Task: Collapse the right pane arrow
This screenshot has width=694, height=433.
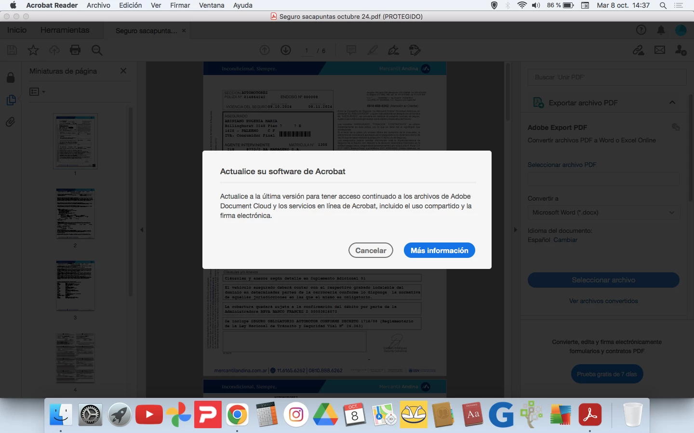Action: (515, 229)
